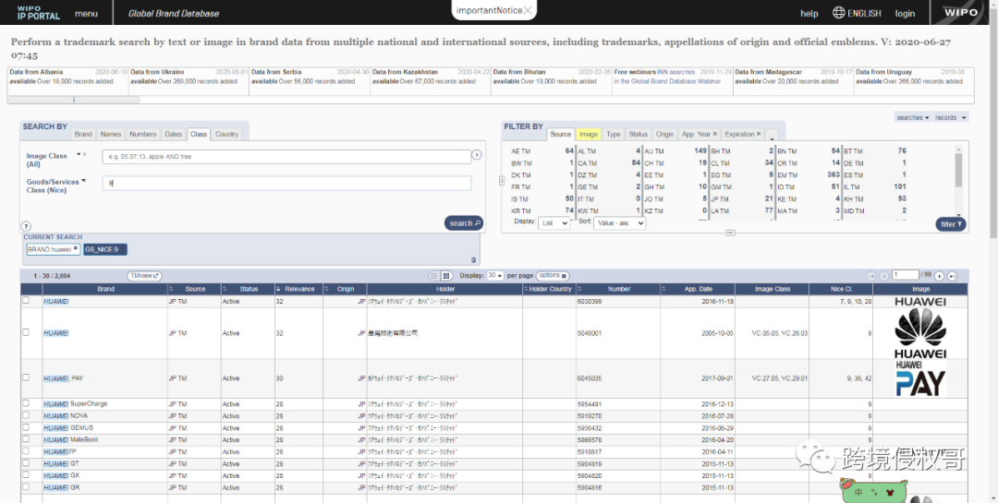Tick checkbox for HUAWEI PAY row
This screenshot has width=998, height=503.
(x=26, y=377)
